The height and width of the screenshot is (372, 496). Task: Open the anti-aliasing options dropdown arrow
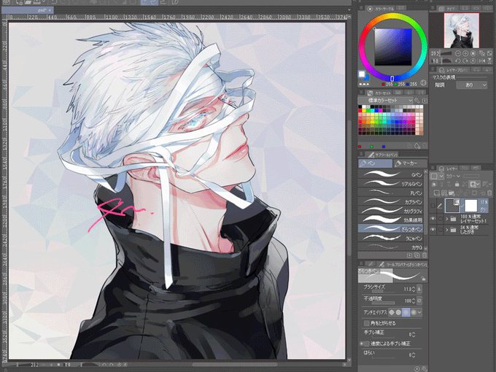pos(419,312)
